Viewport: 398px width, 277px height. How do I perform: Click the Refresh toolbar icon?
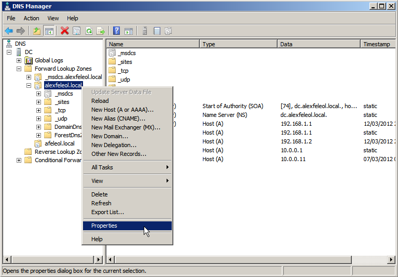click(x=89, y=31)
